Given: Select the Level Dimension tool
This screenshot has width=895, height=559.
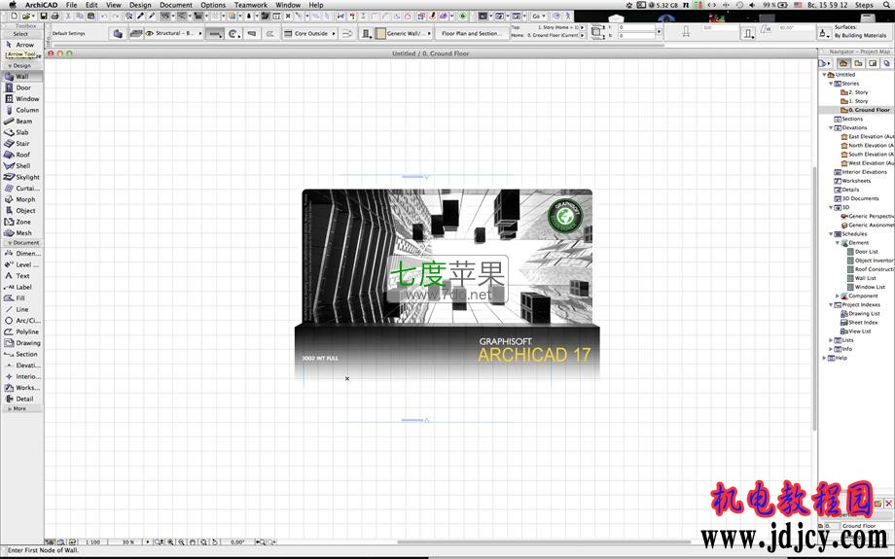Looking at the screenshot, I should [x=20, y=264].
